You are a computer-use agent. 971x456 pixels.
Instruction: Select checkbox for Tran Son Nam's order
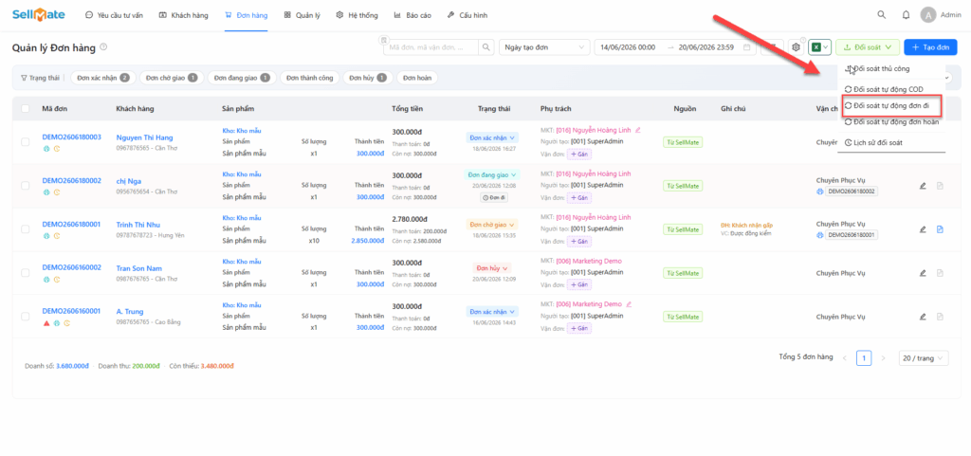point(26,272)
